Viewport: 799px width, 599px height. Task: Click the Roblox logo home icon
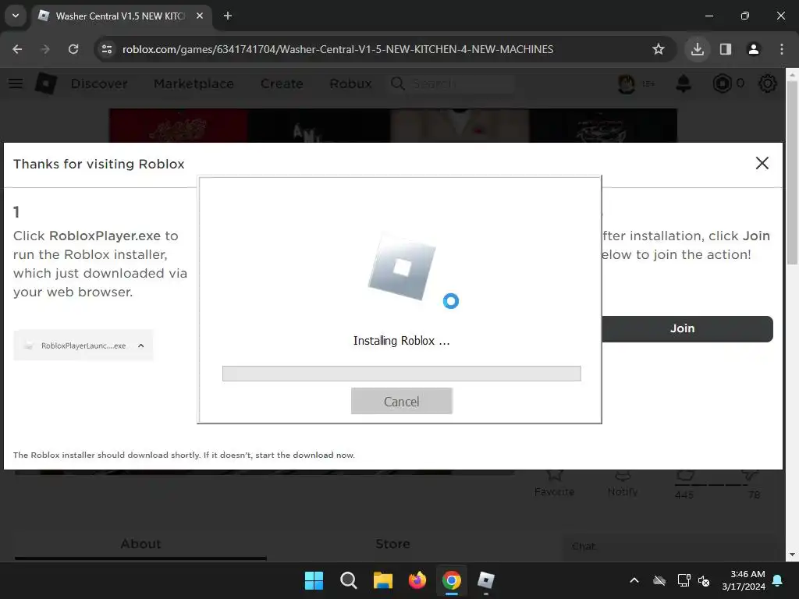[x=45, y=83]
